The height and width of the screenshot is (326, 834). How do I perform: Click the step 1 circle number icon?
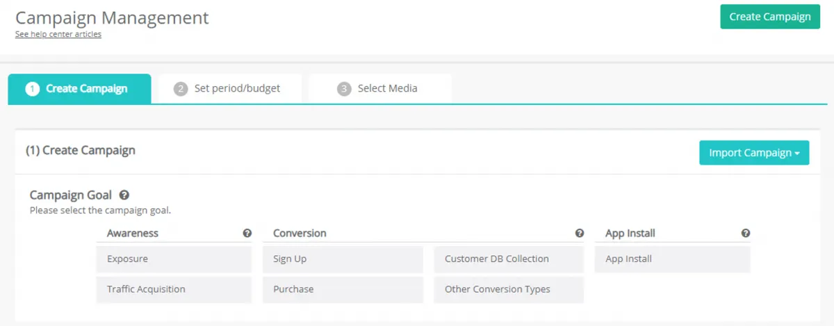point(32,89)
